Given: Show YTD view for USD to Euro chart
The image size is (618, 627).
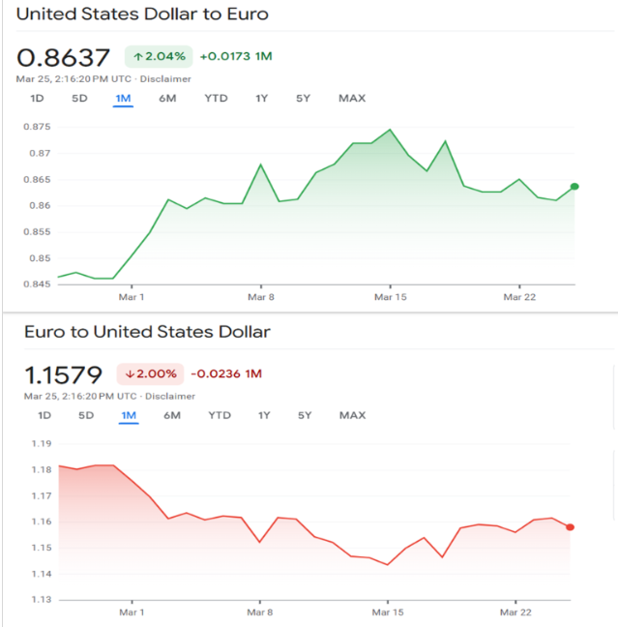Looking at the screenshot, I should (215, 98).
